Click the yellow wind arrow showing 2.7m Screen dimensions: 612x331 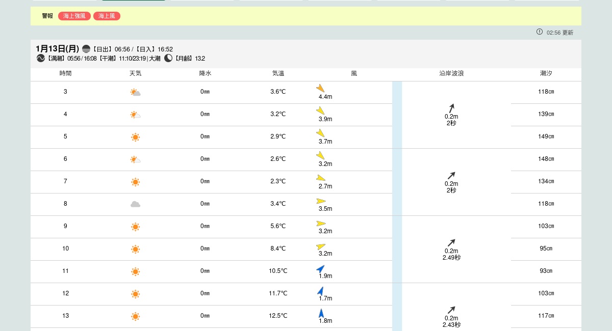(x=320, y=178)
